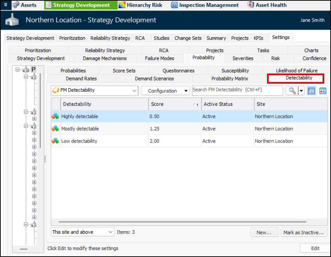This screenshot has width=331, height=257.
Task: Switch to list view icon
Action: (311, 91)
